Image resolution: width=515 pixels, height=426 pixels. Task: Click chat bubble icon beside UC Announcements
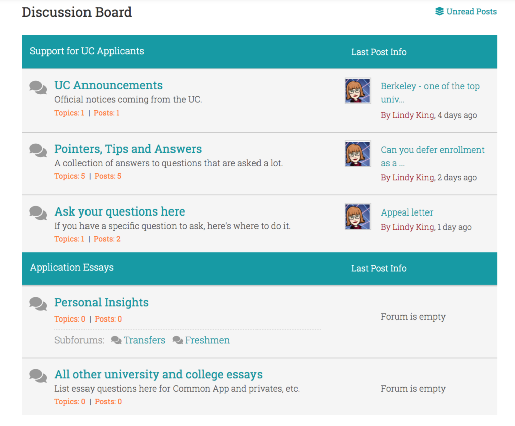[x=38, y=87]
